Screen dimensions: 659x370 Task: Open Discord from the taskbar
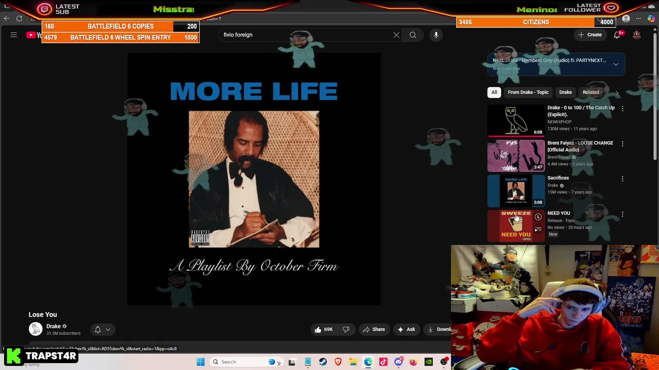(398, 362)
